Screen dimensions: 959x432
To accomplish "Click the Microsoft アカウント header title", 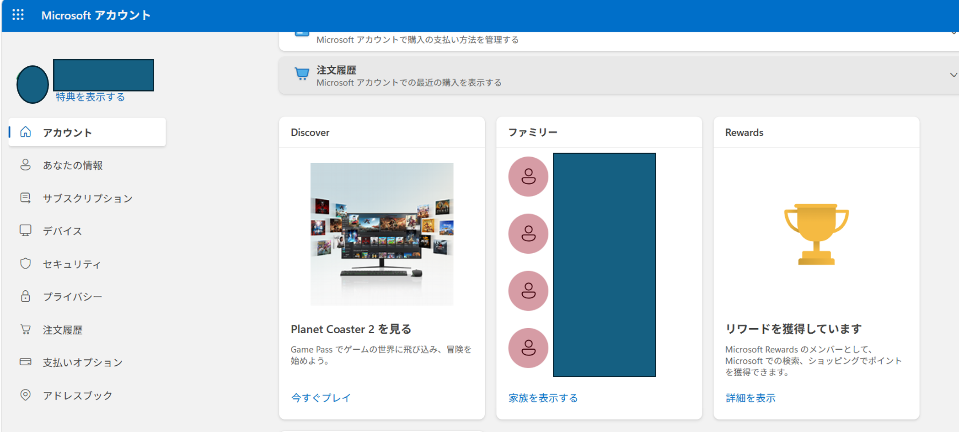I will point(96,15).
